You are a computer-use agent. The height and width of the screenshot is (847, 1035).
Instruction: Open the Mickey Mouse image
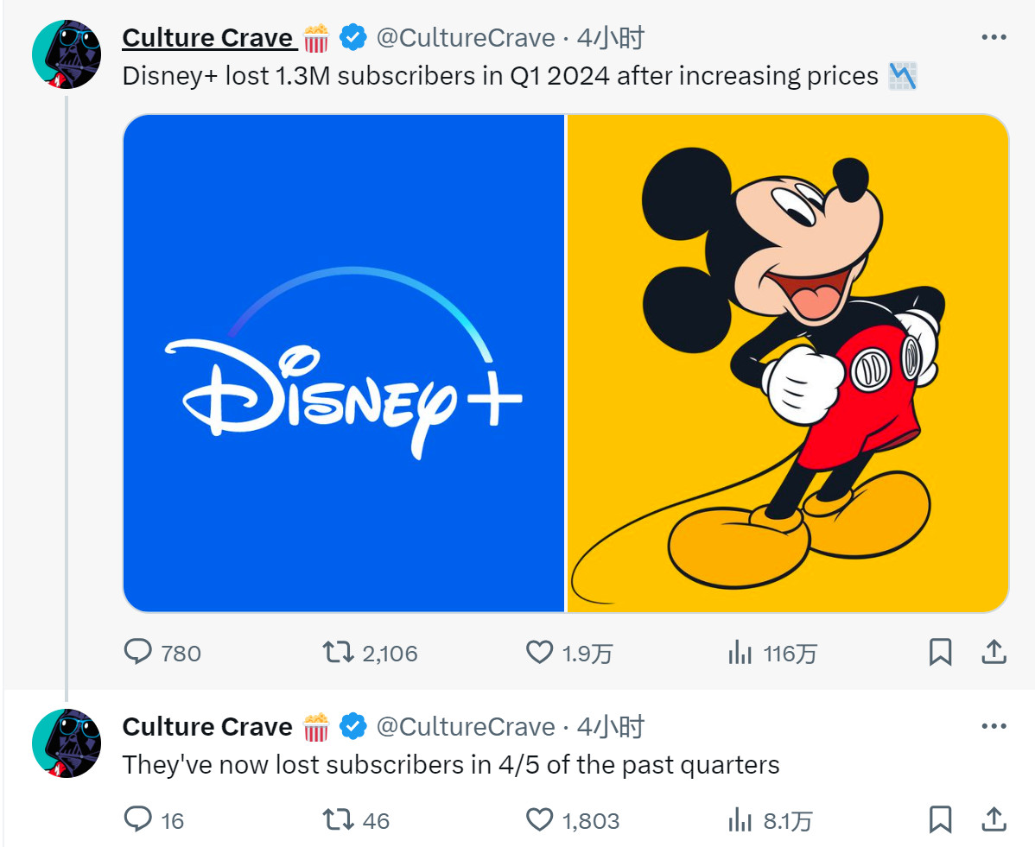pyautogui.click(x=788, y=363)
